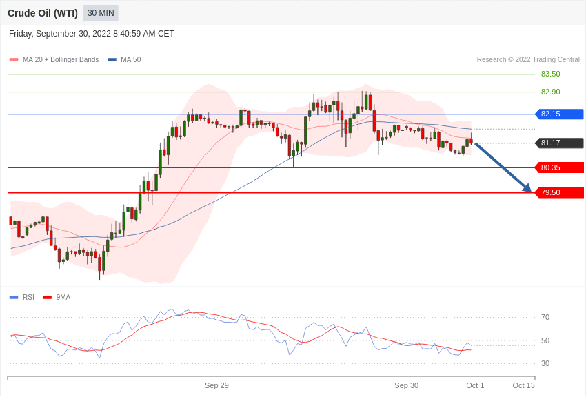Click the Crude Oil (WTI) title
This screenshot has height=397, width=586.
click(x=43, y=13)
